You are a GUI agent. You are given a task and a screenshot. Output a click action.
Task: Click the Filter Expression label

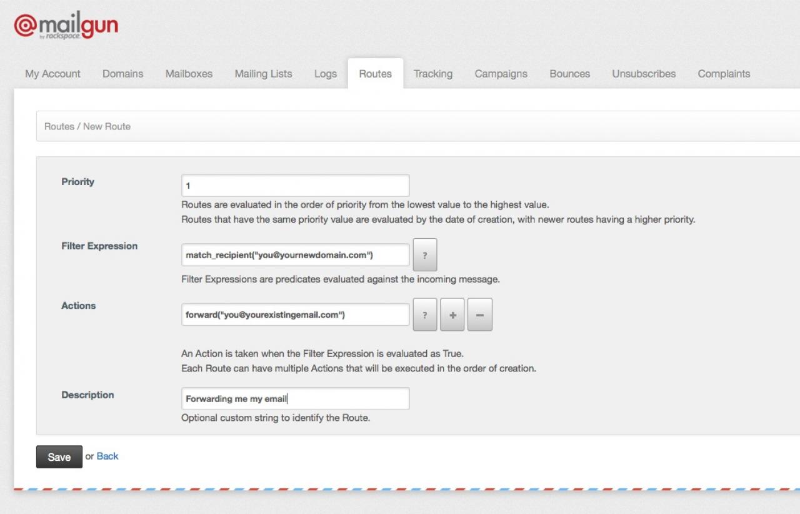[99, 246]
